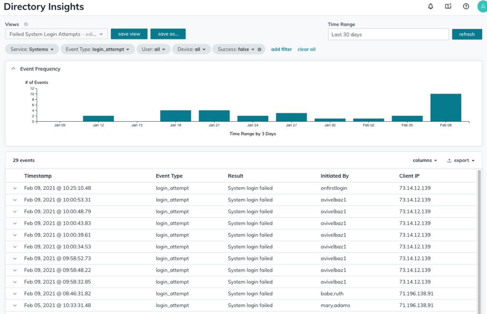
Task: Open the resources book icon with red dot
Action: pos(448,6)
